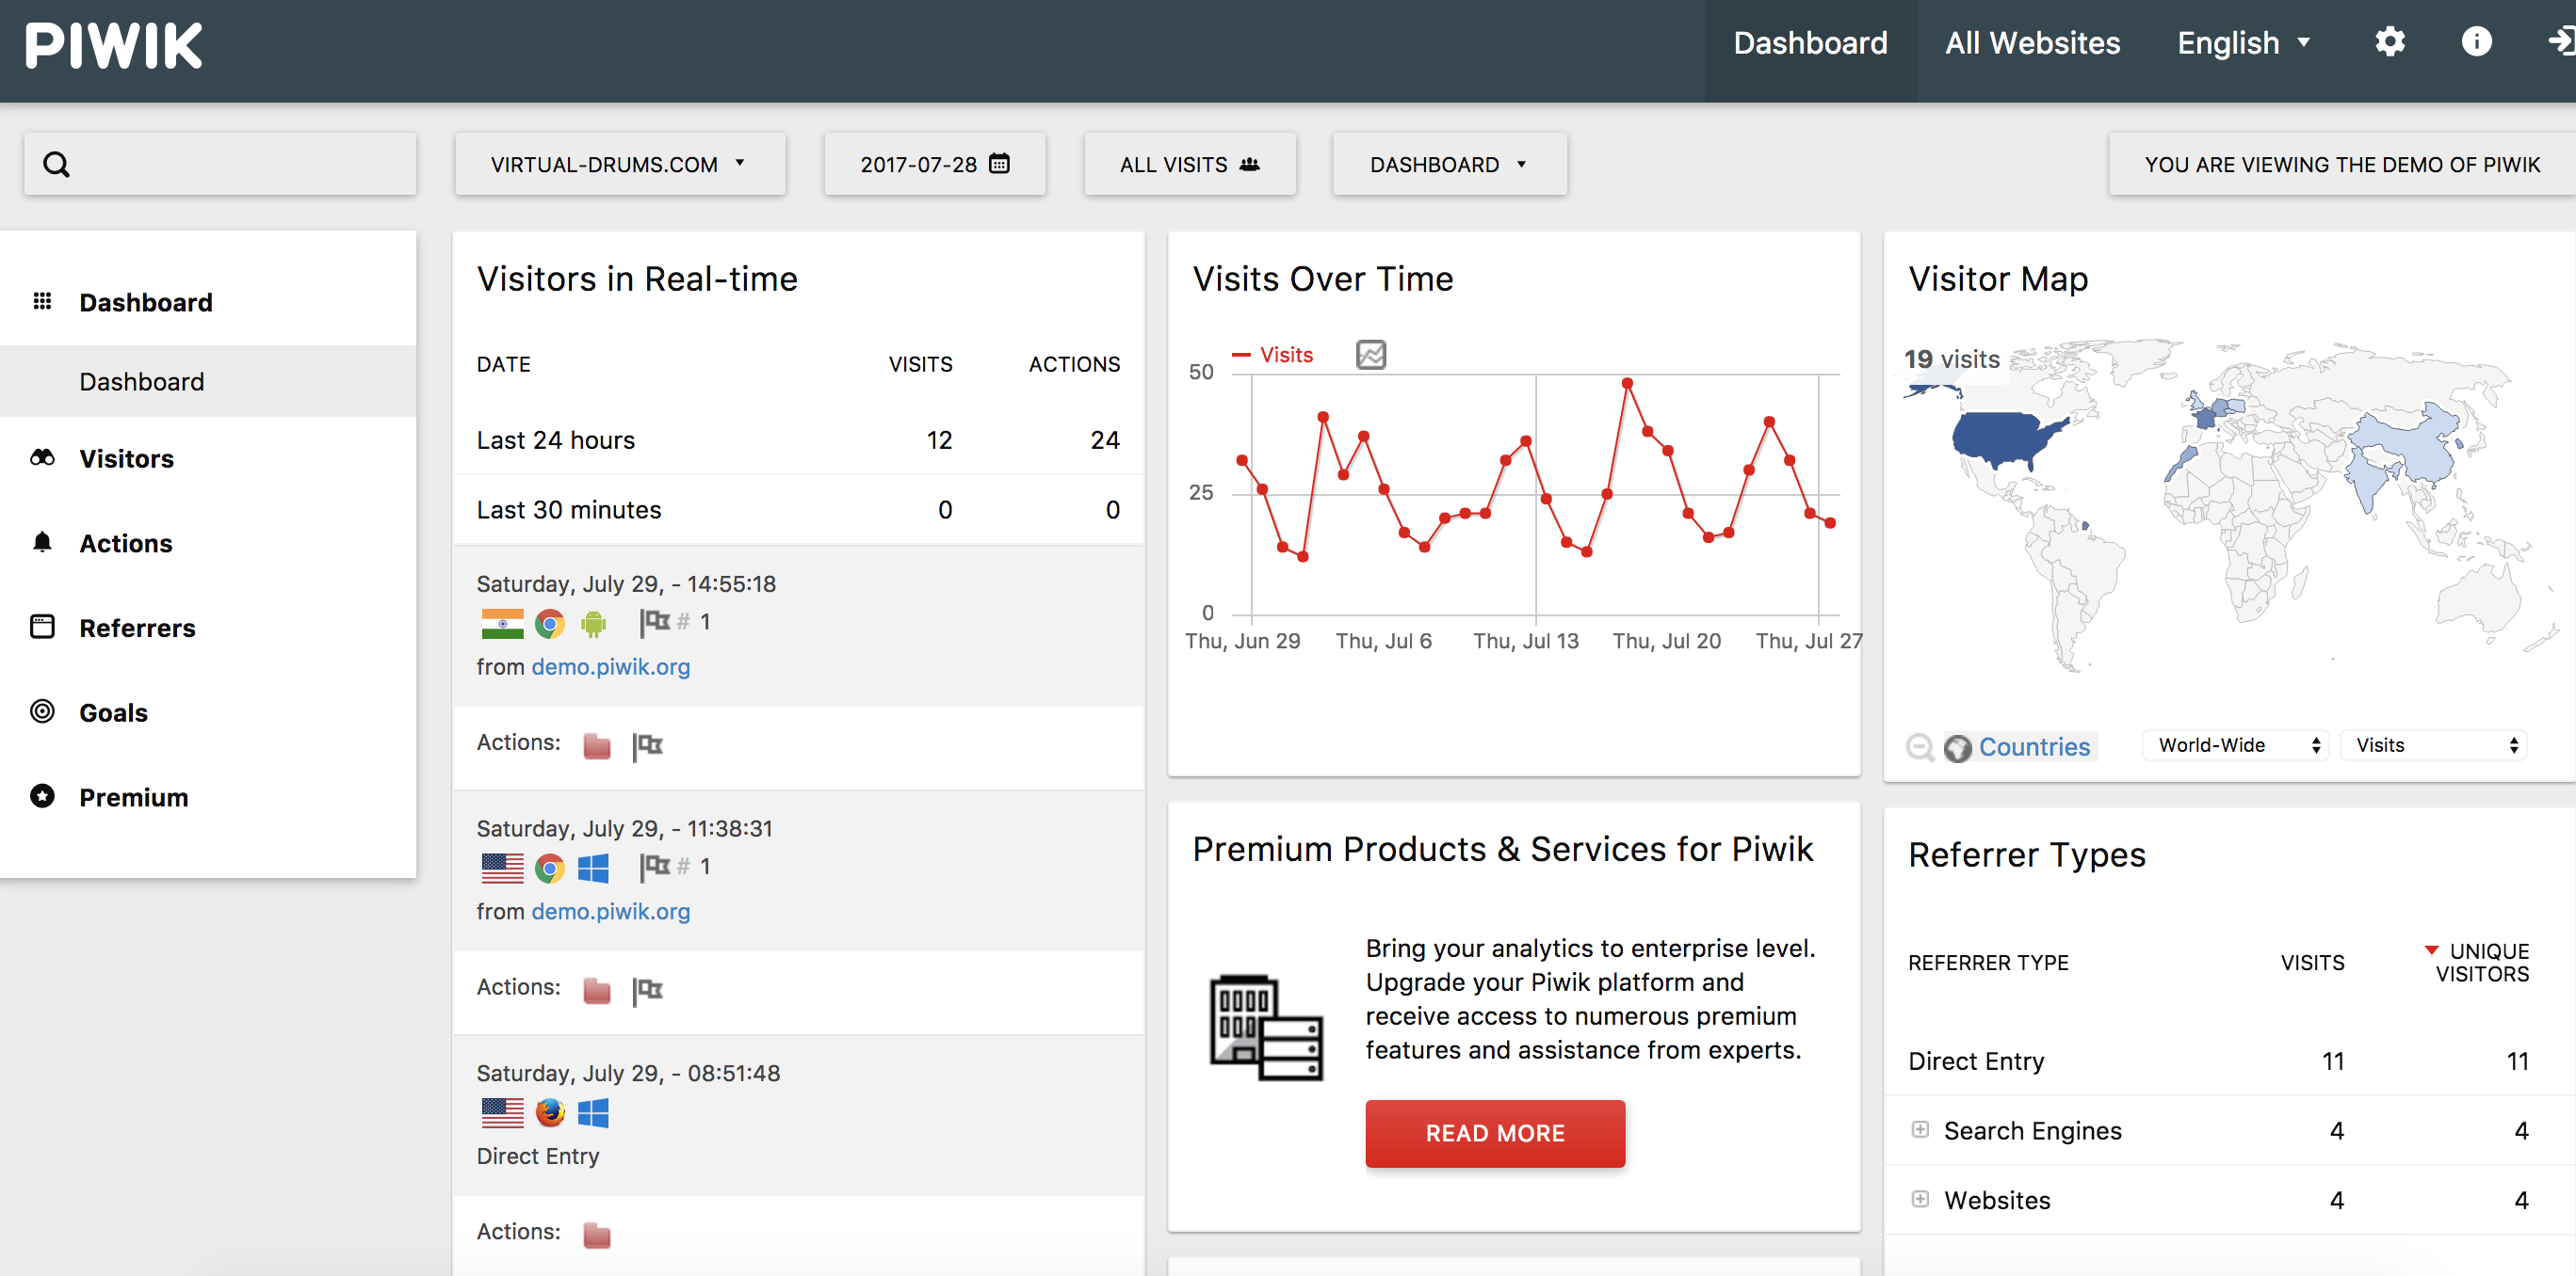Click the Countries link under map
The image size is (2576, 1276).
click(2034, 747)
